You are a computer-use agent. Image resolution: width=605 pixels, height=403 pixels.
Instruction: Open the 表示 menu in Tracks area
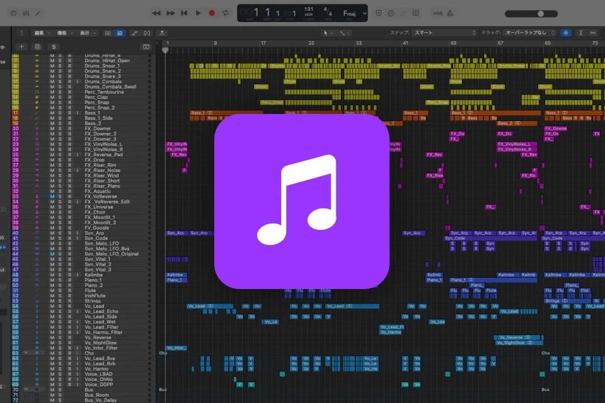(88, 33)
